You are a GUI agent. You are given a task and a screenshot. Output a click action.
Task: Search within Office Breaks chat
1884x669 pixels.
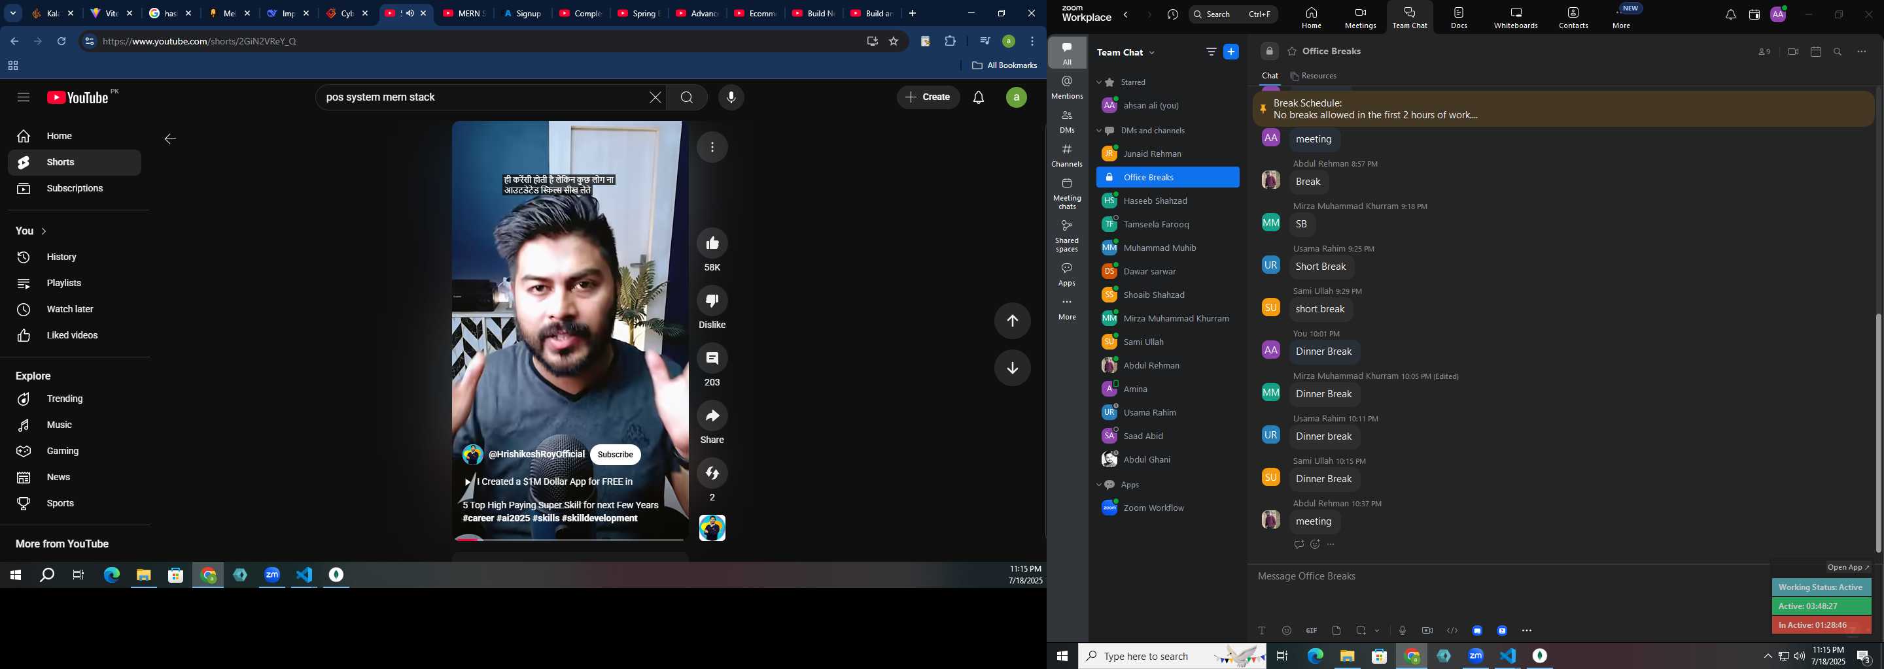1837,52
